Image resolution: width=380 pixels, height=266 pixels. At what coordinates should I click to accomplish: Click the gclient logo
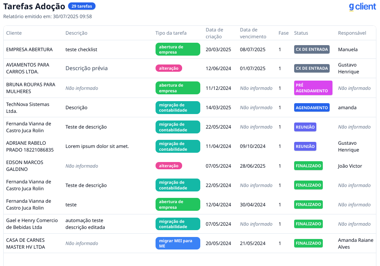[362, 7]
